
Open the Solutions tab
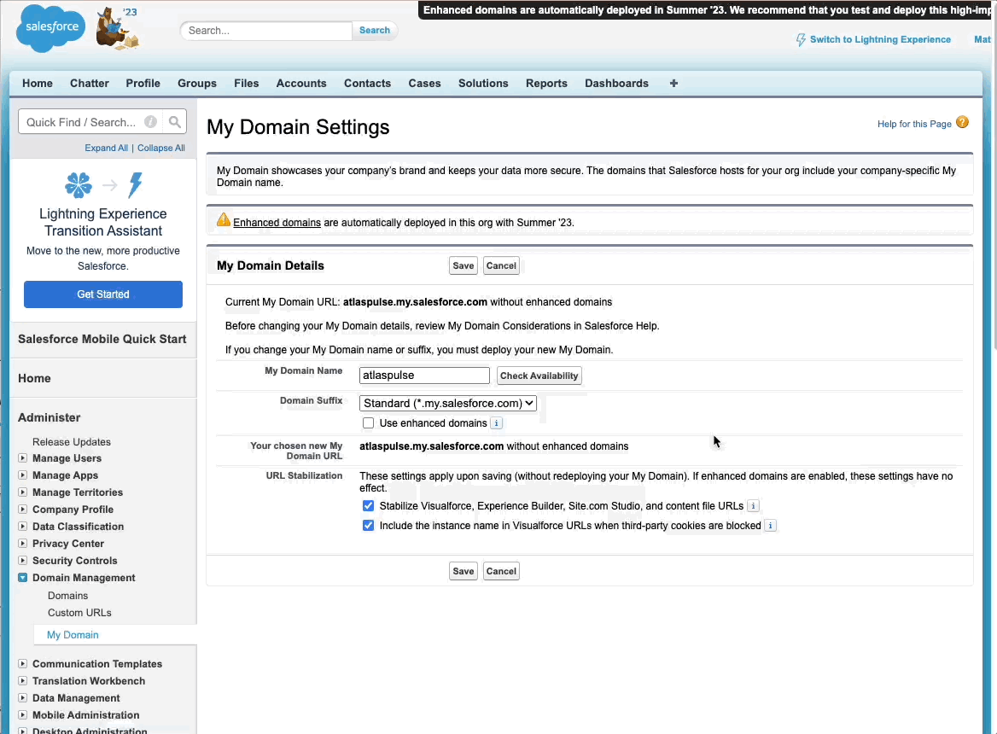pos(483,84)
